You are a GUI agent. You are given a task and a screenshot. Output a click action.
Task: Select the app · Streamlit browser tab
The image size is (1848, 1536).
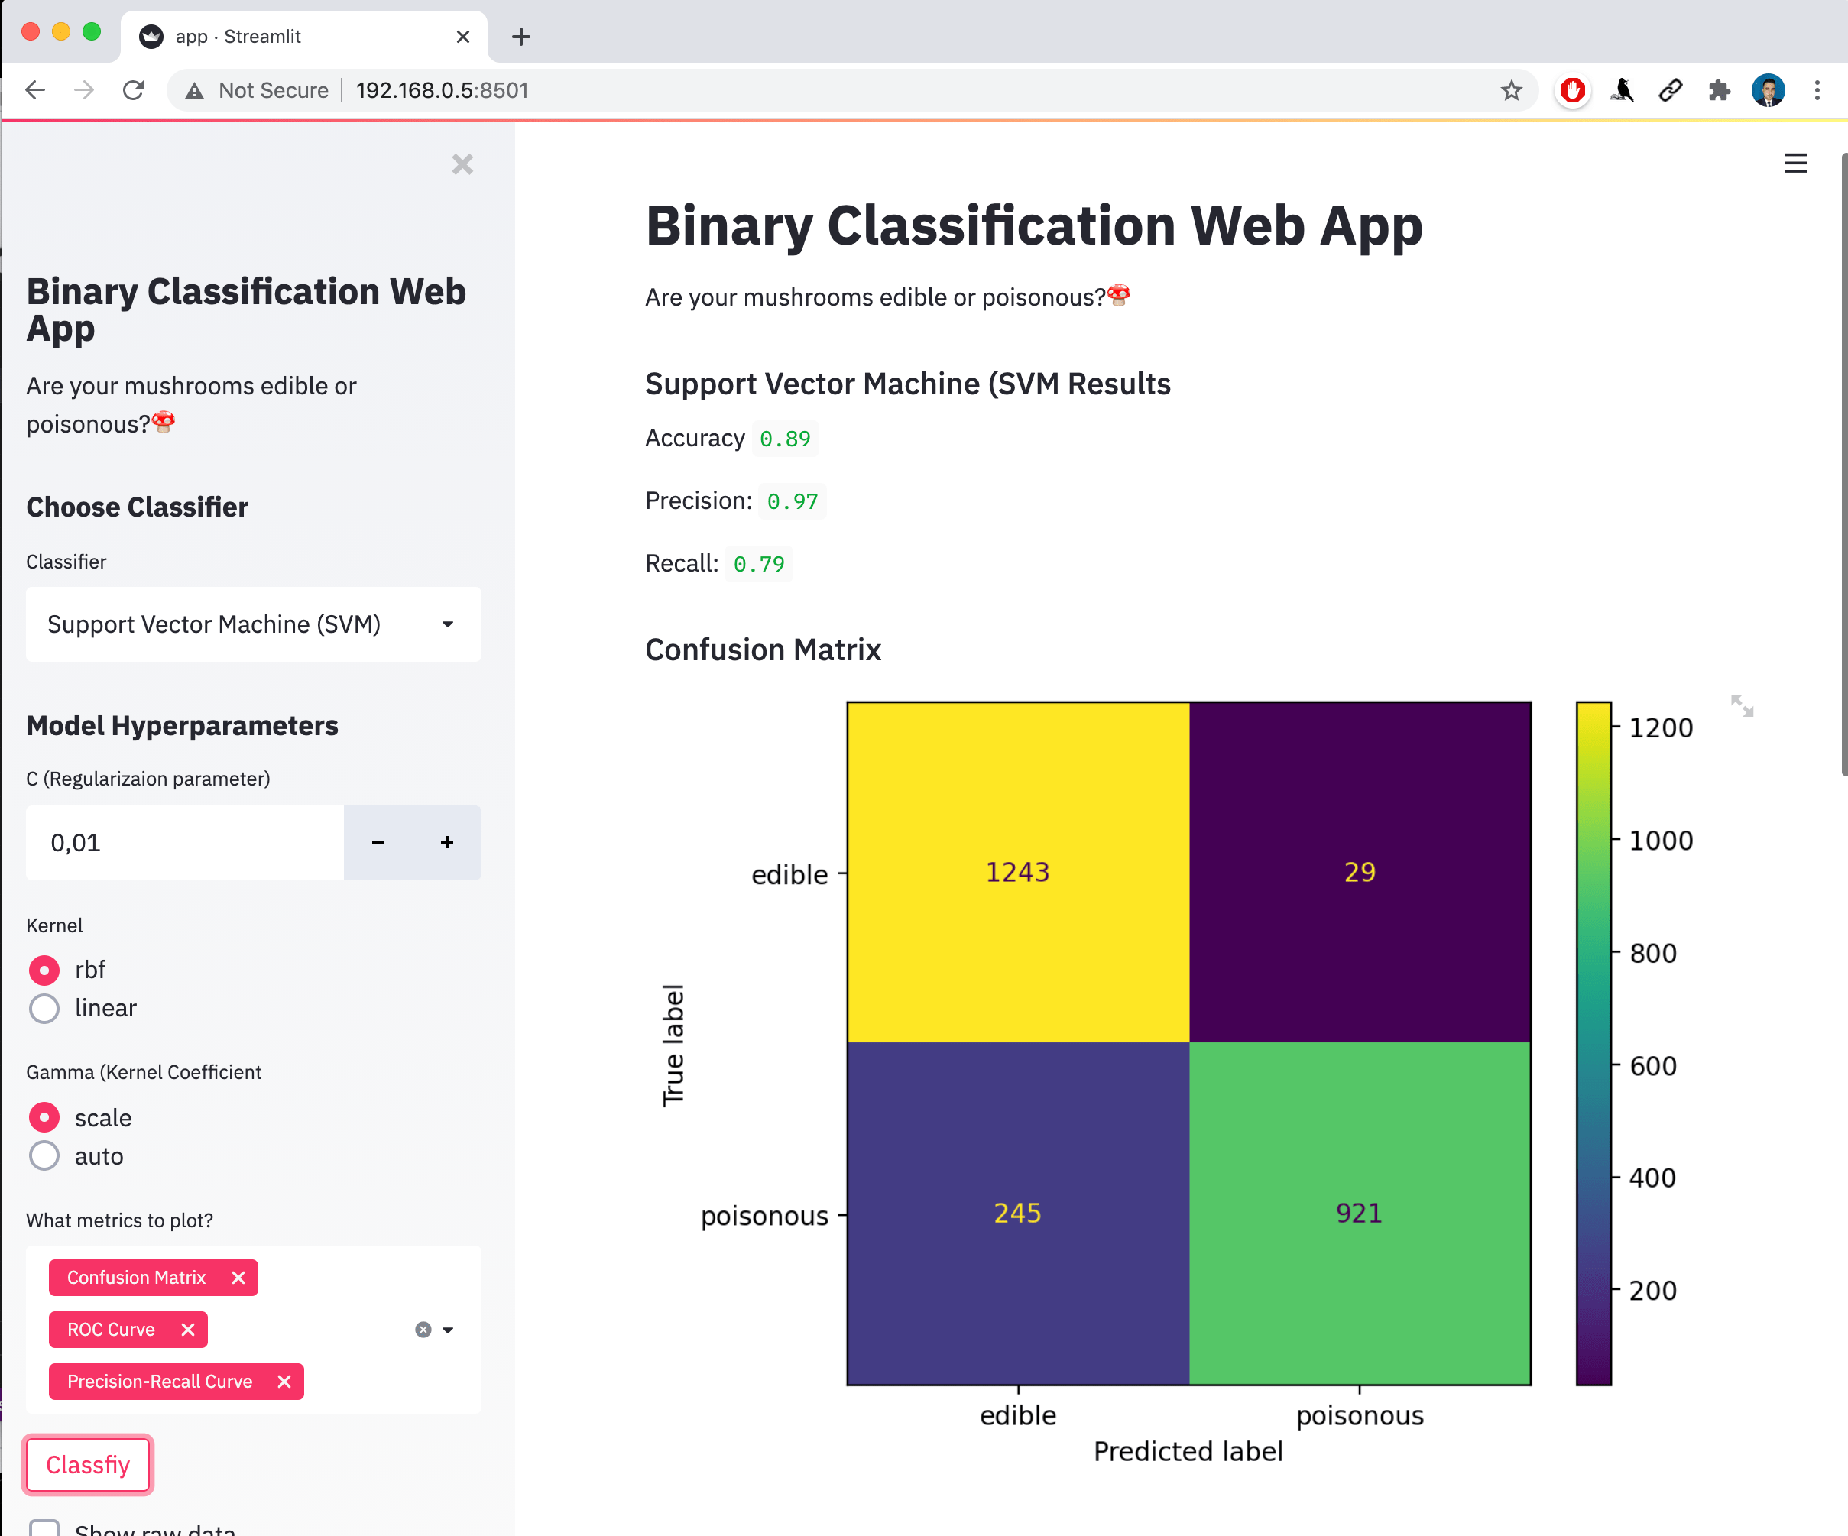point(303,37)
